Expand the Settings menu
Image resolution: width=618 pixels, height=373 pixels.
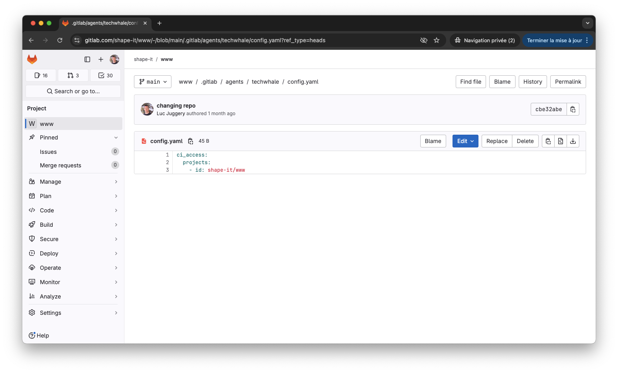click(73, 313)
